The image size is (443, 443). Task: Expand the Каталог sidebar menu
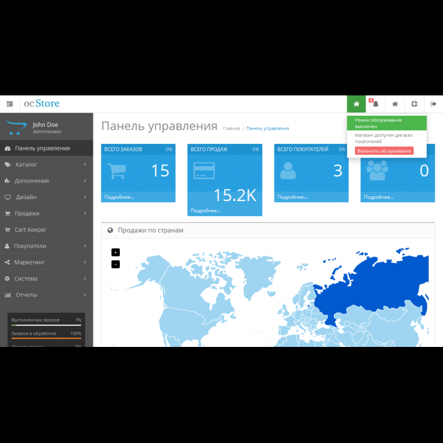pyautogui.click(x=46, y=164)
